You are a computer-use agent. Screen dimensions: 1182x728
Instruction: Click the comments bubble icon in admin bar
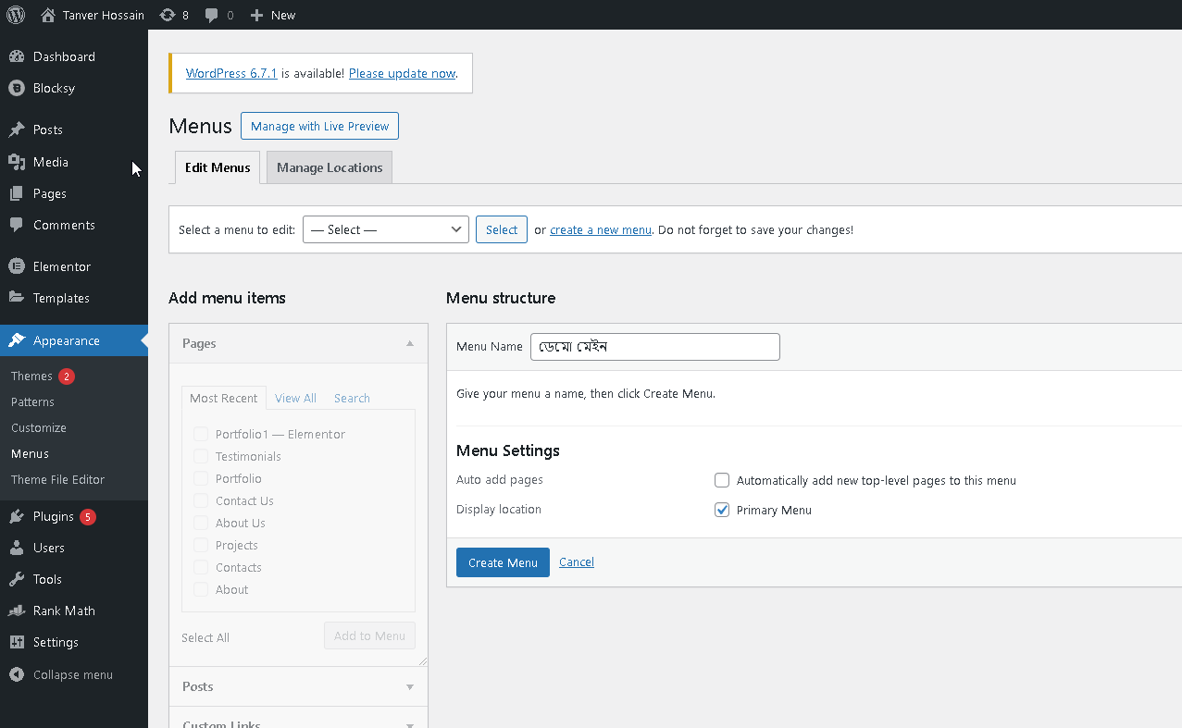[x=212, y=15]
